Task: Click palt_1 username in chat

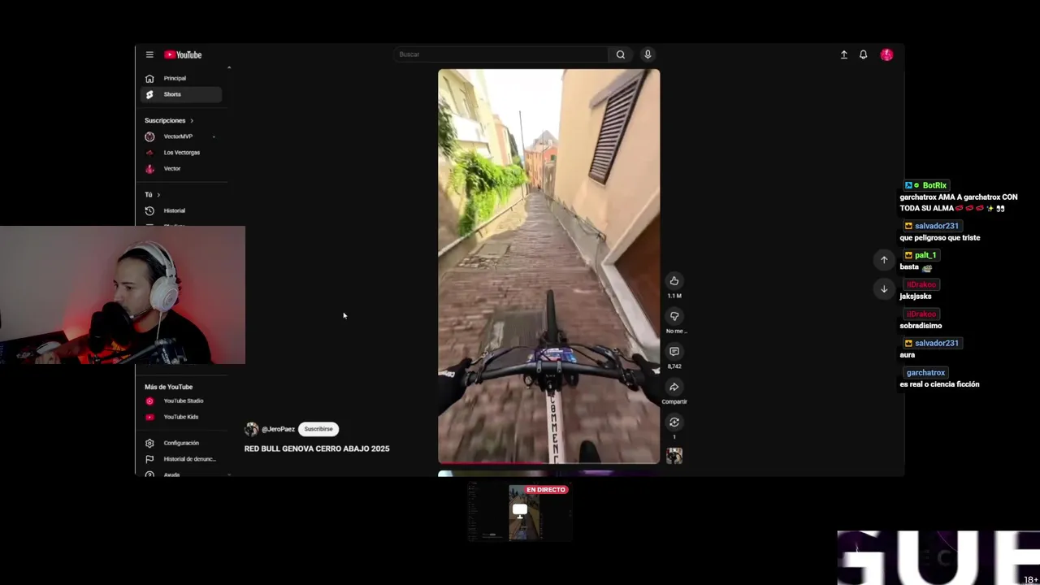Action: (925, 255)
